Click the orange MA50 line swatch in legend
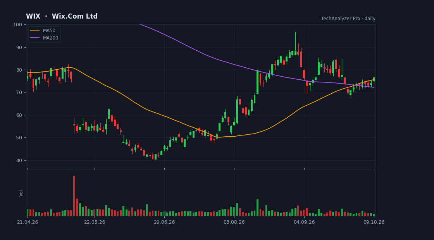The height and width of the screenshot is (240, 434). coord(34,31)
